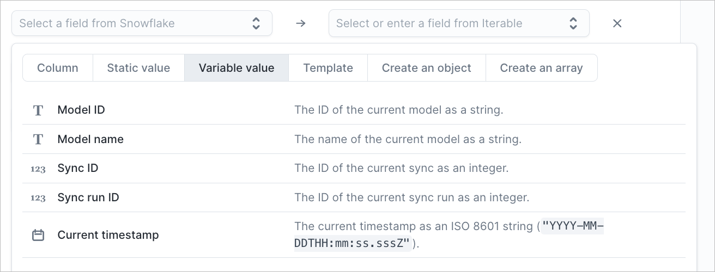Click the ISO 8601 timestamp description text
The image size is (715, 272).
pyautogui.click(x=449, y=235)
